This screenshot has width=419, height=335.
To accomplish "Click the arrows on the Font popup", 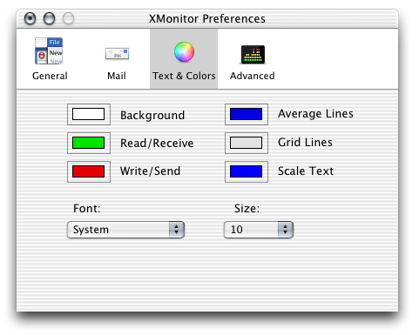I will click(x=177, y=230).
